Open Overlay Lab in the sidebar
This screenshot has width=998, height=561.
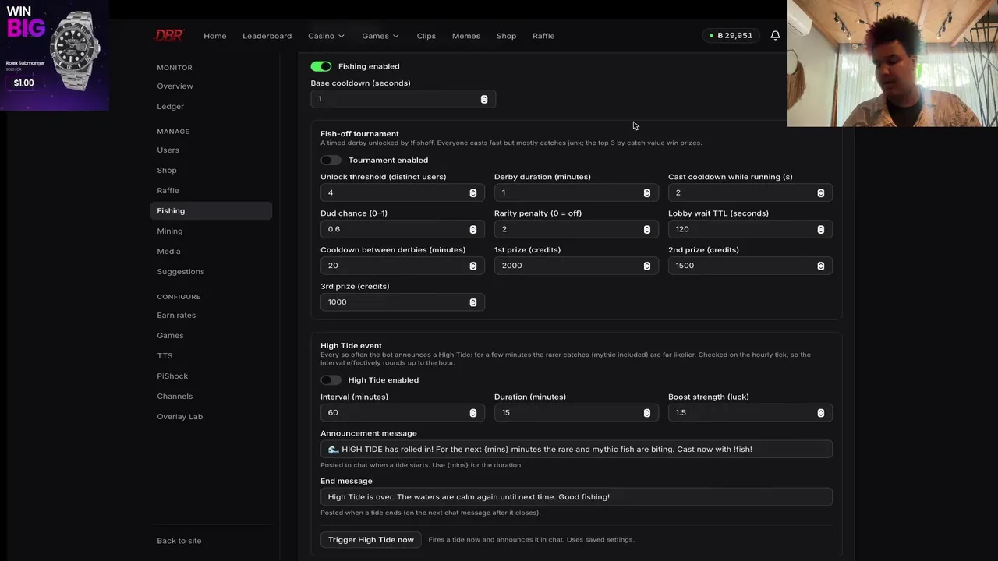(x=179, y=416)
